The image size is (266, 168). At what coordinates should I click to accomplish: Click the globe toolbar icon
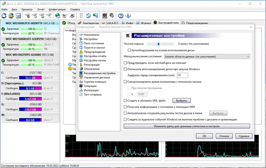58,16
